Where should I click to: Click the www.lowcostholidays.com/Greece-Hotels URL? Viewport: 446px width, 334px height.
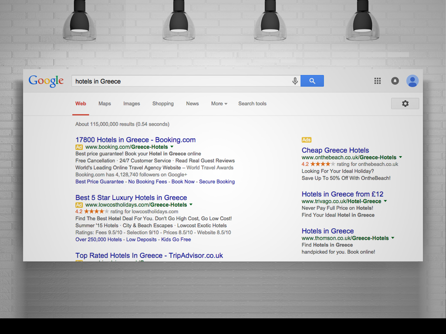(136, 205)
